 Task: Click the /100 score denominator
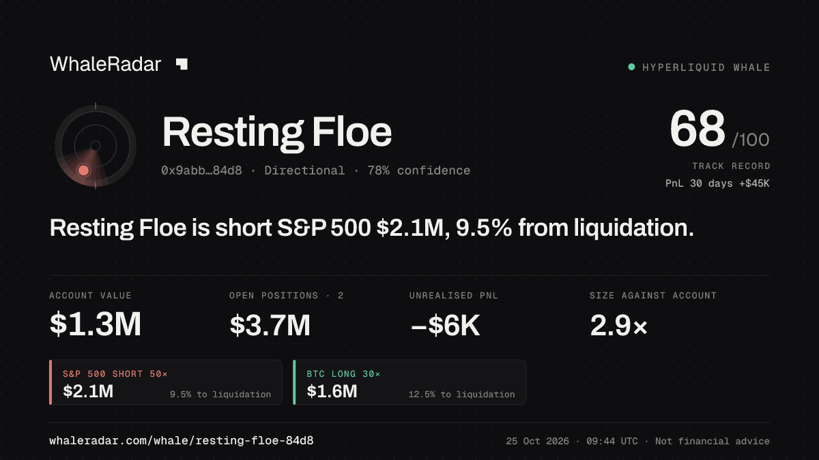click(751, 140)
